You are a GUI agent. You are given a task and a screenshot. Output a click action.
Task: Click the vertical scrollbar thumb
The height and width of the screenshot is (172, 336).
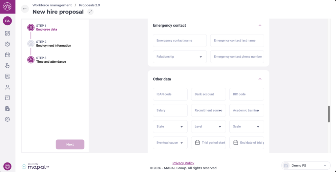pyautogui.click(x=329, y=114)
